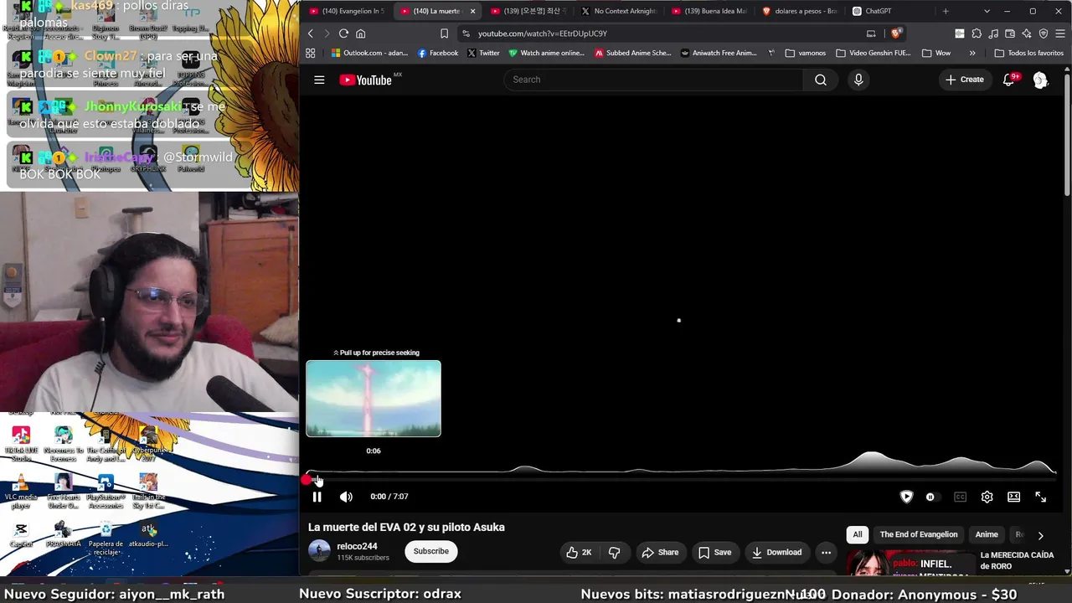Toggle theater mode in the player
The height and width of the screenshot is (603, 1072).
point(1014,497)
